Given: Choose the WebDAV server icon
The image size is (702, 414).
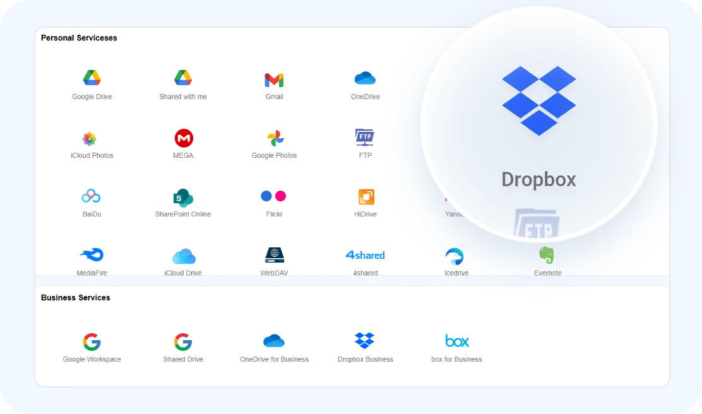Looking at the screenshot, I should [x=275, y=255].
